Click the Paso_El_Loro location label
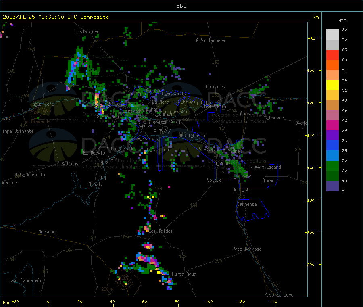This screenshot has width=363, height=307. [279, 295]
